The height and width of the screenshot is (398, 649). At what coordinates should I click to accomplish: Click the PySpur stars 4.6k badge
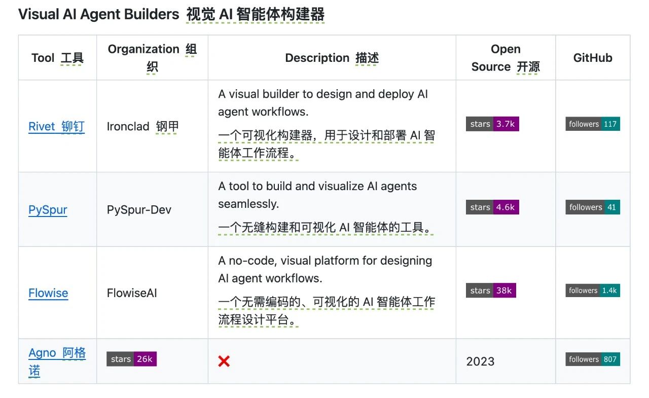pyautogui.click(x=492, y=207)
